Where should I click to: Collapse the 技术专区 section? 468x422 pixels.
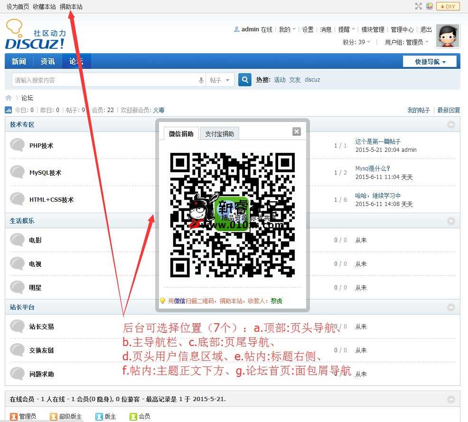click(451, 124)
